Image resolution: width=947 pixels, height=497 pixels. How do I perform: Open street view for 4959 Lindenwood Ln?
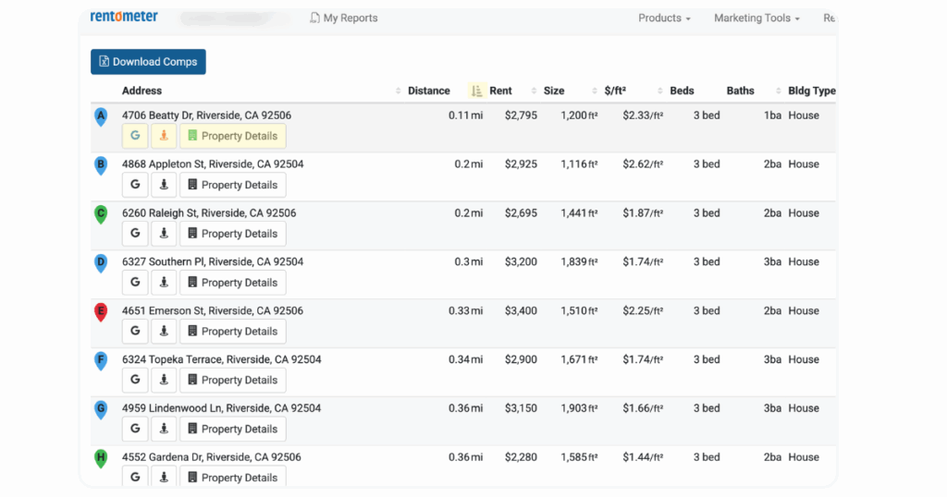point(164,429)
